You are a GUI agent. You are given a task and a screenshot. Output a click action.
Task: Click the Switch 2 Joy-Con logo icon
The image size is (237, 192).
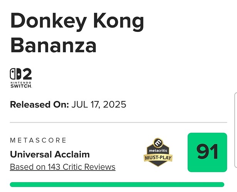click(x=15, y=74)
